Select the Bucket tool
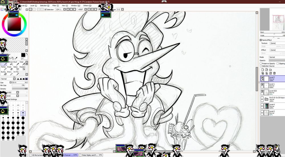 click(x=4, y=73)
